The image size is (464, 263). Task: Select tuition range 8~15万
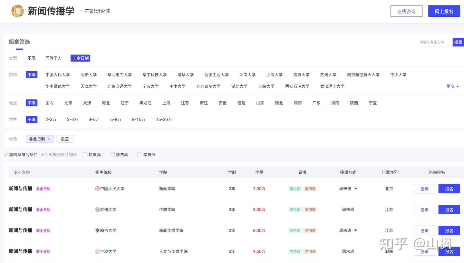click(x=139, y=120)
